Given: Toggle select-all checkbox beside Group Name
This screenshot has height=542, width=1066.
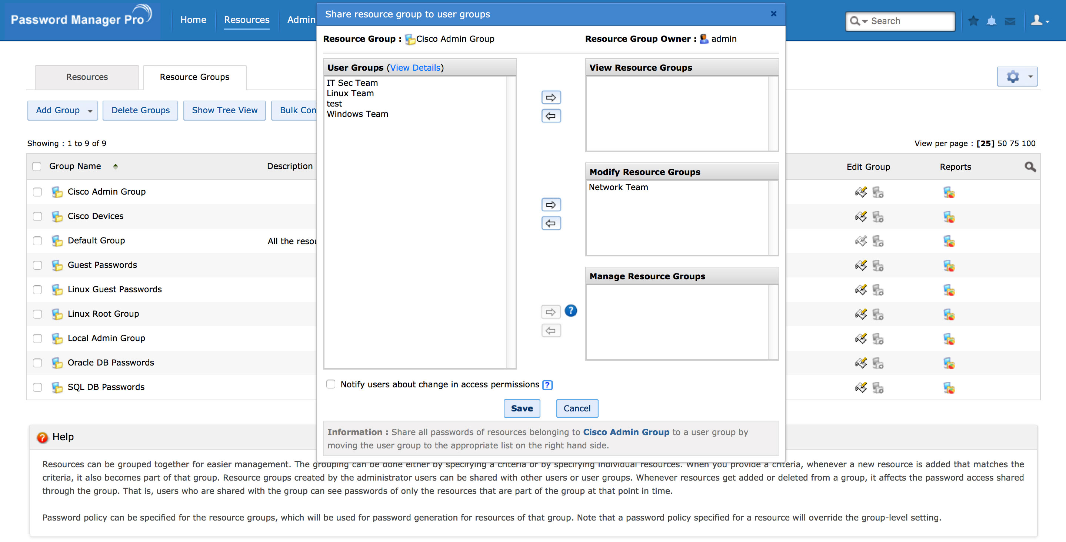Looking at the screenshot, I should click(37, 166).
